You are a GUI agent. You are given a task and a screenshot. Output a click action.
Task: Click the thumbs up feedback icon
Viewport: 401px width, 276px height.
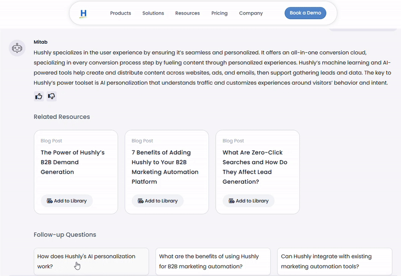(x=39, y=96)
